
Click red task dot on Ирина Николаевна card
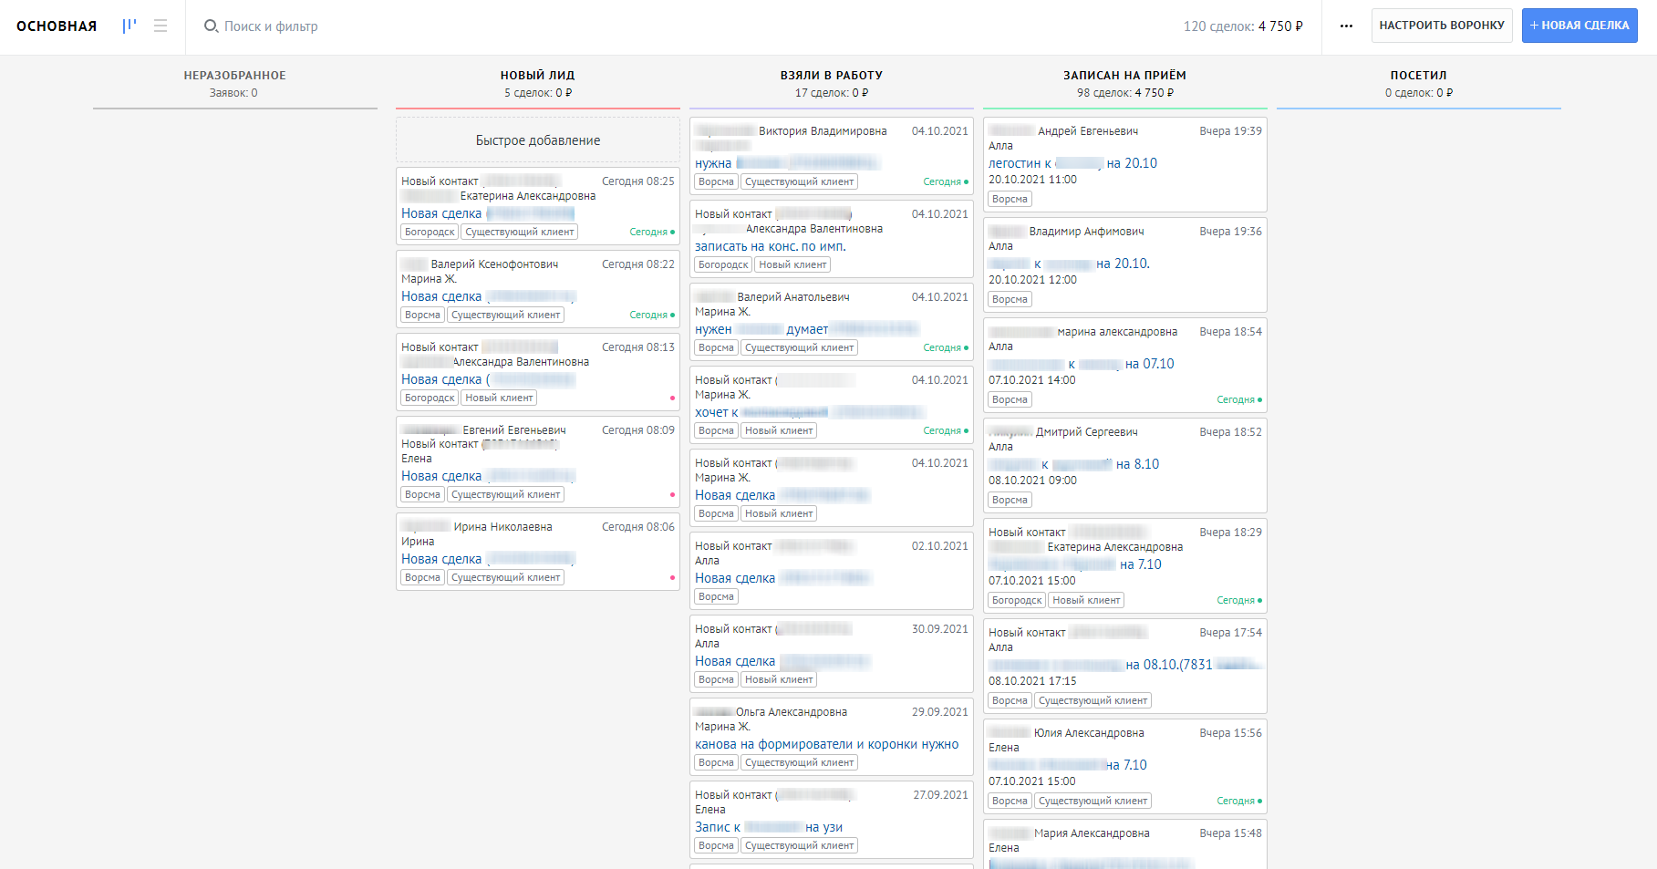pos(672,577)
